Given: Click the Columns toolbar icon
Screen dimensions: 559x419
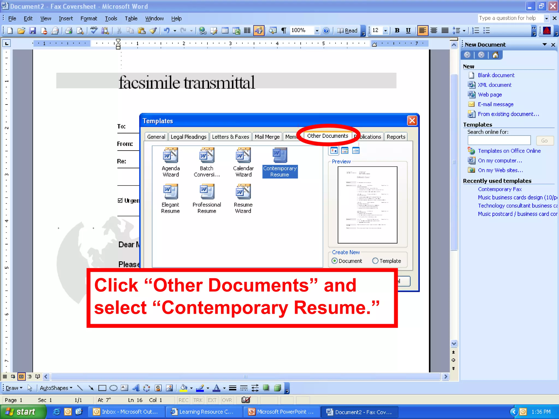Looking at the screenshot, I should pos(247,31).
